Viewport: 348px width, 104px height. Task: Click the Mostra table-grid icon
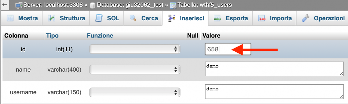tap(10, 18)
